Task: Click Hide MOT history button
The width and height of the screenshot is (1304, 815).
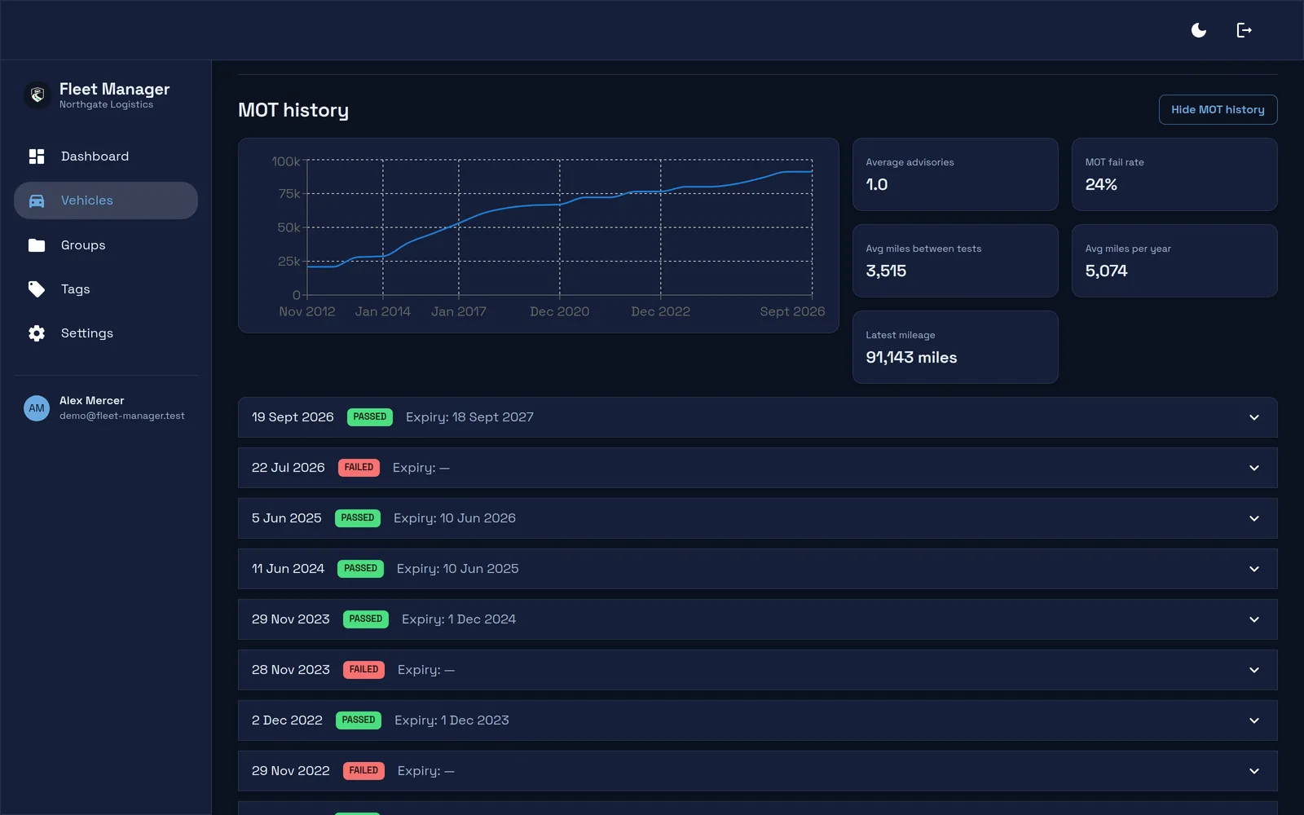Action: 1218,110
